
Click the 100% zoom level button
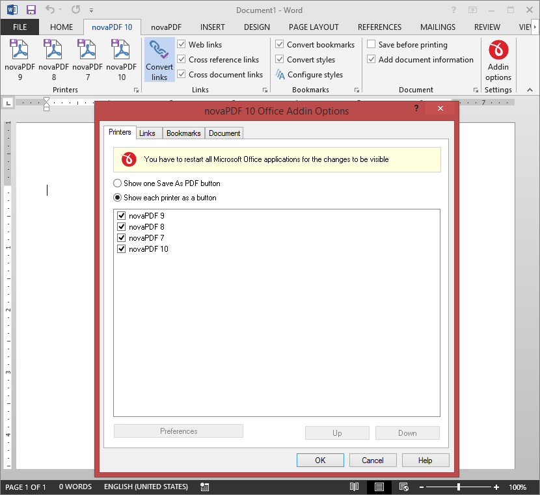pos(517,487)
